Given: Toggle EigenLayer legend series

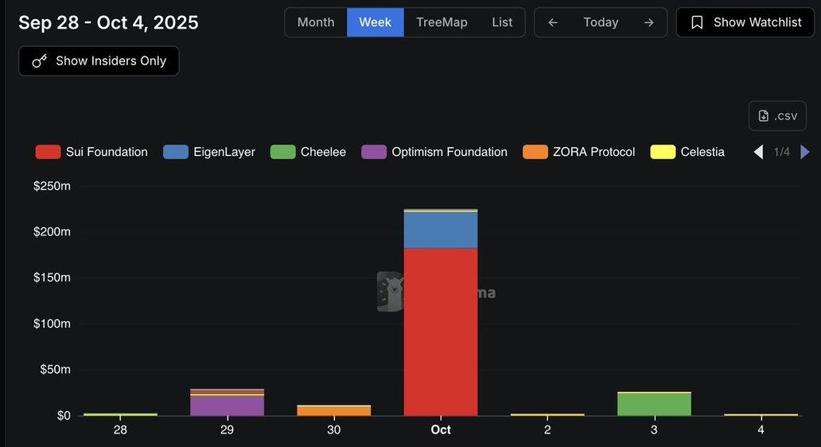Looking at the screenshot, I should tap(209, 152).
